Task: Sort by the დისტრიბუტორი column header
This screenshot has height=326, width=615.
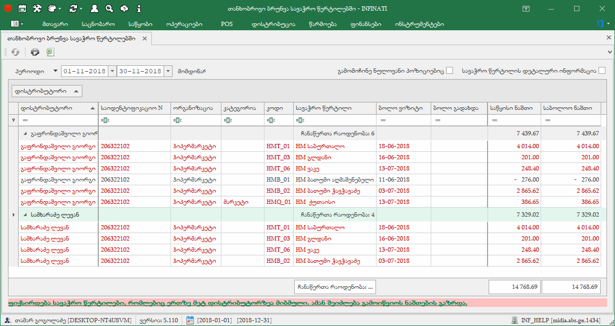Action: pyautogui.click(x=58, y=108)
